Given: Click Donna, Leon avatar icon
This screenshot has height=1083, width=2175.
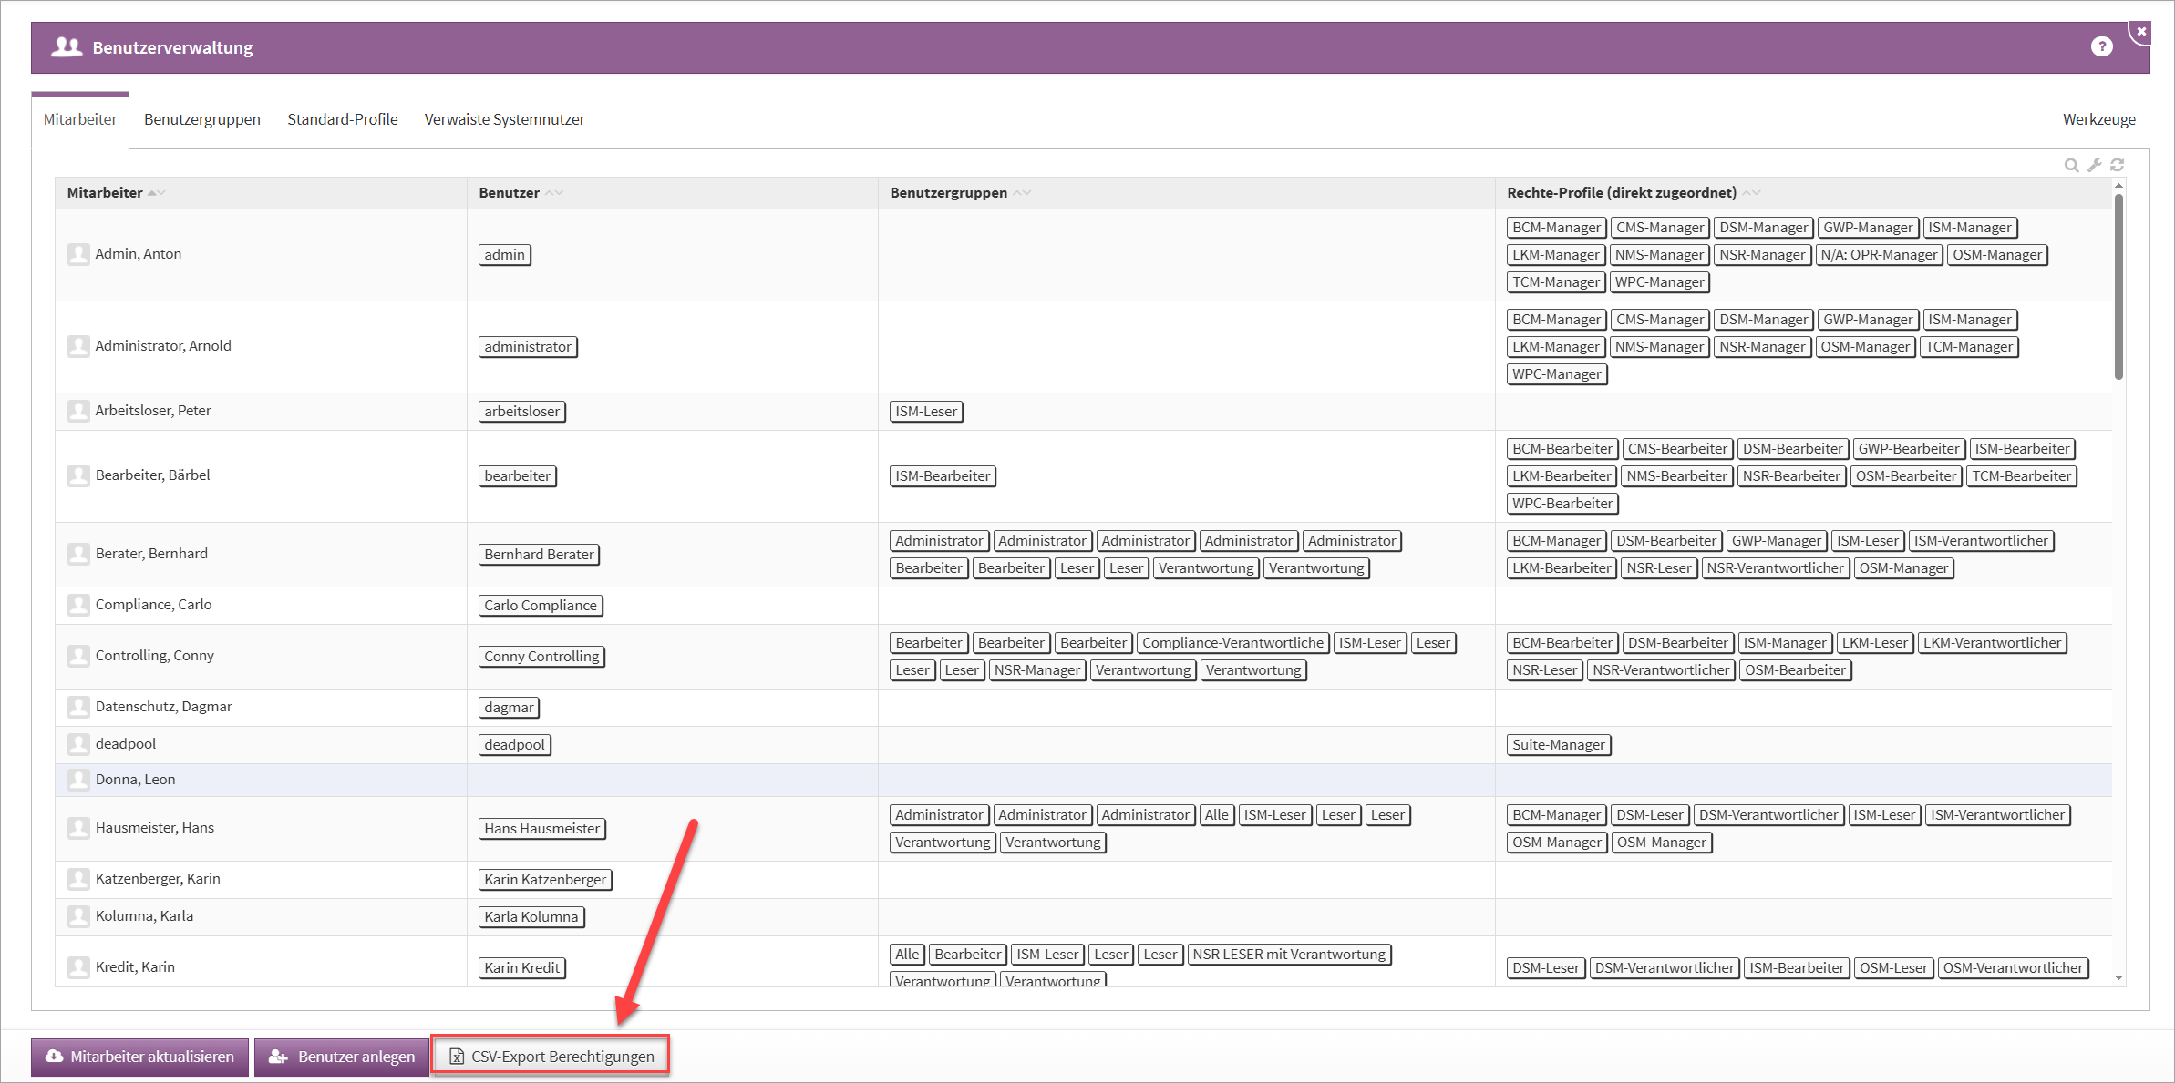Looking at the screenshot, I should [x=78, y=780].
